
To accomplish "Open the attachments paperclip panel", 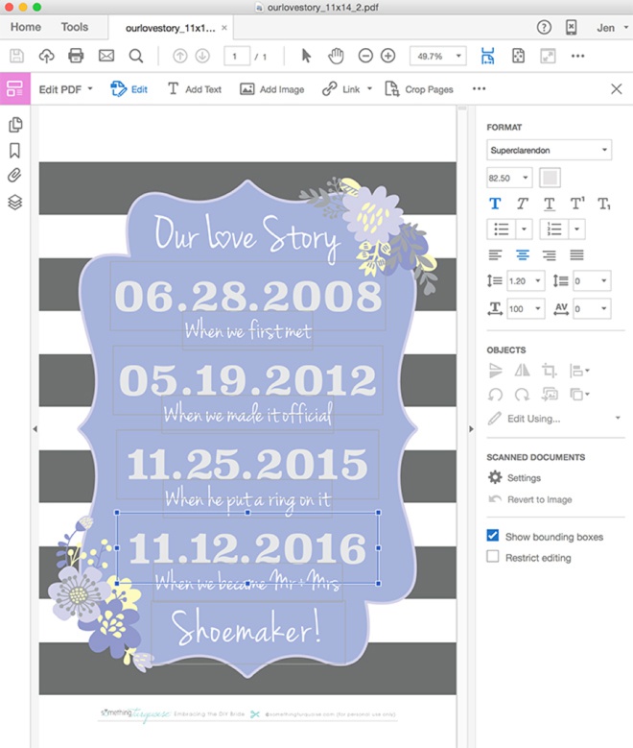I will point(14,176).
